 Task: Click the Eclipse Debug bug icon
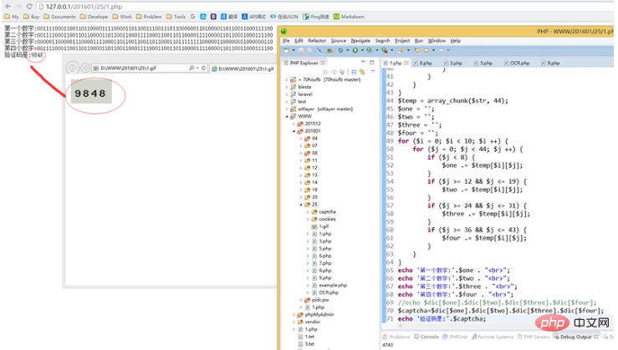click(x=340, y=50)
